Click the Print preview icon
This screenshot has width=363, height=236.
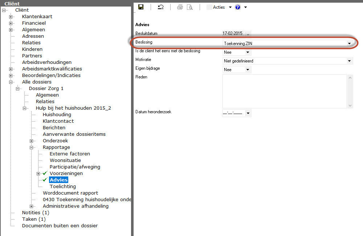(x=189, y=7)
